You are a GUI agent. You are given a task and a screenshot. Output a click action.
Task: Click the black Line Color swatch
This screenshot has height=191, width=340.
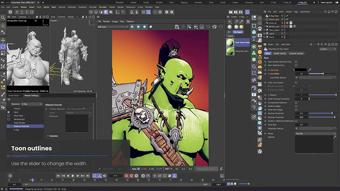(x=301, y=70)
